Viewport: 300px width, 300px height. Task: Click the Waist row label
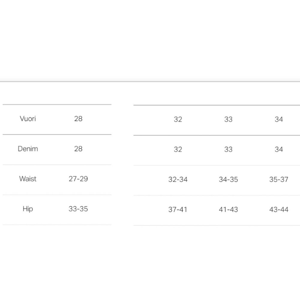click(28, 179)
